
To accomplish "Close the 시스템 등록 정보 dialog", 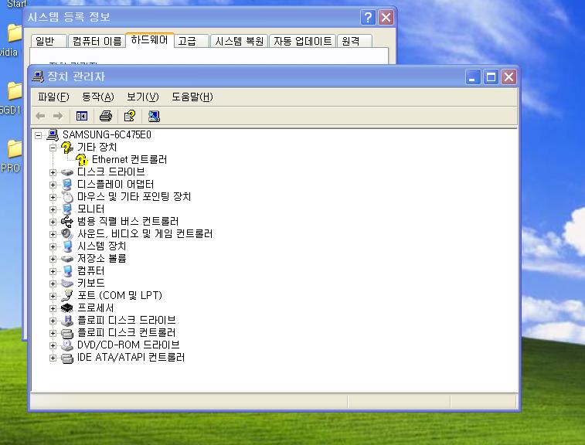I will (386, 17).
